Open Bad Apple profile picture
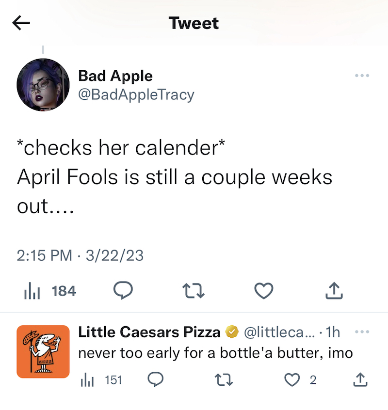Screen dimensions: 388x410 point(43,85)
